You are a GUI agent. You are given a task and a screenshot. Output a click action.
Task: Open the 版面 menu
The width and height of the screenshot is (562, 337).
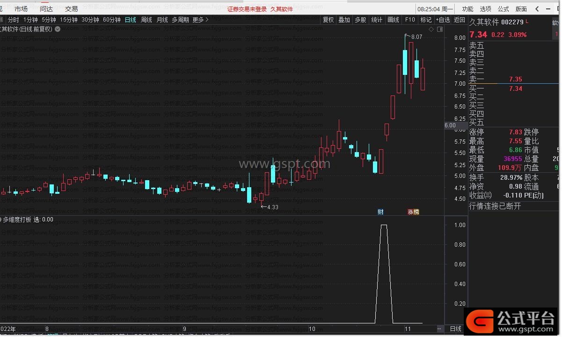(x=521, y=9)
